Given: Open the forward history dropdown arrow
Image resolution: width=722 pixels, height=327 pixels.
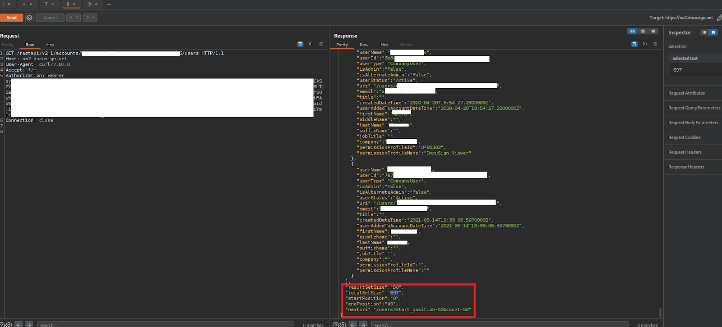Looking at the screenshot, I should (x=94, y=18).
